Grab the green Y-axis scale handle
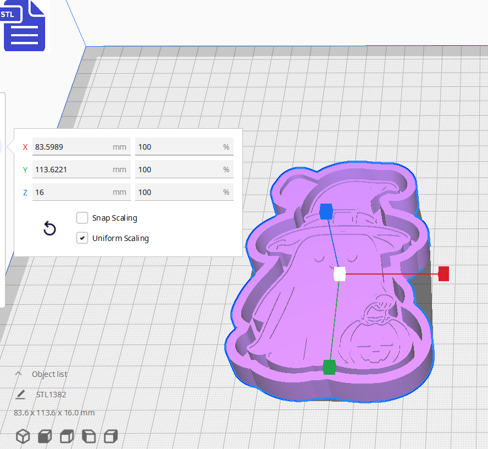This screenshot has width=488, height=449. [x=329, y=366]
